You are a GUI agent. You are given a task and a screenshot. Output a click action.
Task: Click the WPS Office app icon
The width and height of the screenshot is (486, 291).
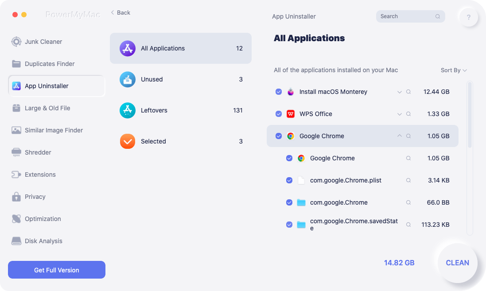tap(291, 114)
